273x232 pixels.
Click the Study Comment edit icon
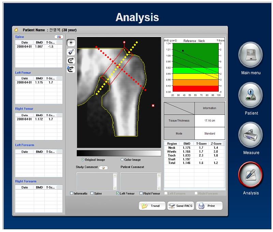click(103, 167)
